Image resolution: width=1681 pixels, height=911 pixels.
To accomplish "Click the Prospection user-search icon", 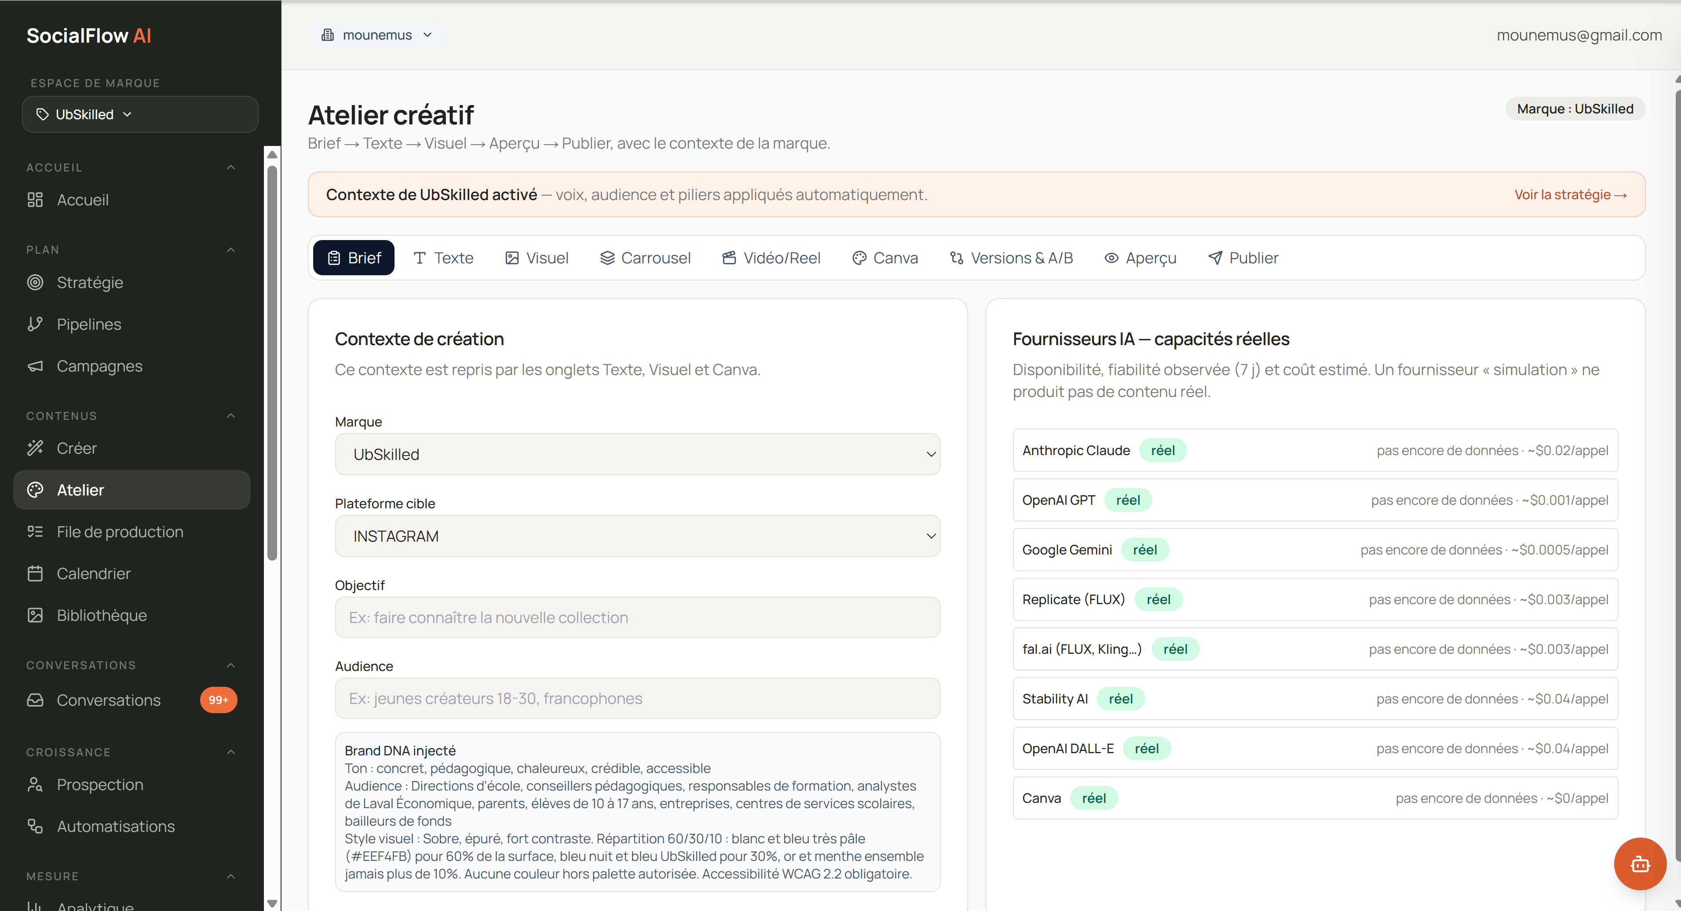I will pyautogui.click(x=35, y=784).
